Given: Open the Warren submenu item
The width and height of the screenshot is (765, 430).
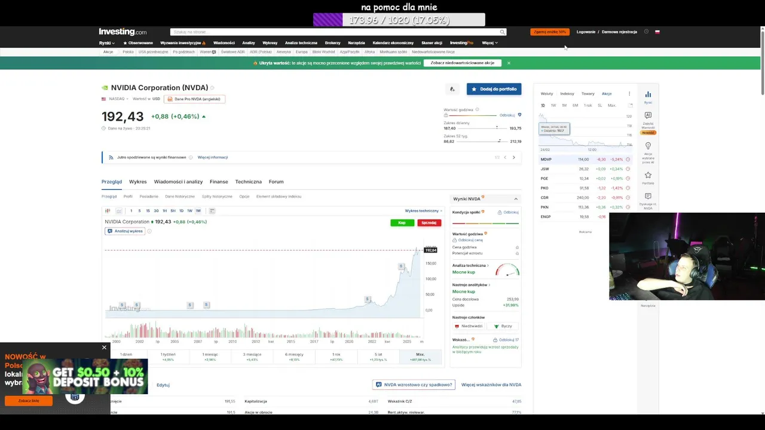Looking at the screenshot, I should [207, 52].
